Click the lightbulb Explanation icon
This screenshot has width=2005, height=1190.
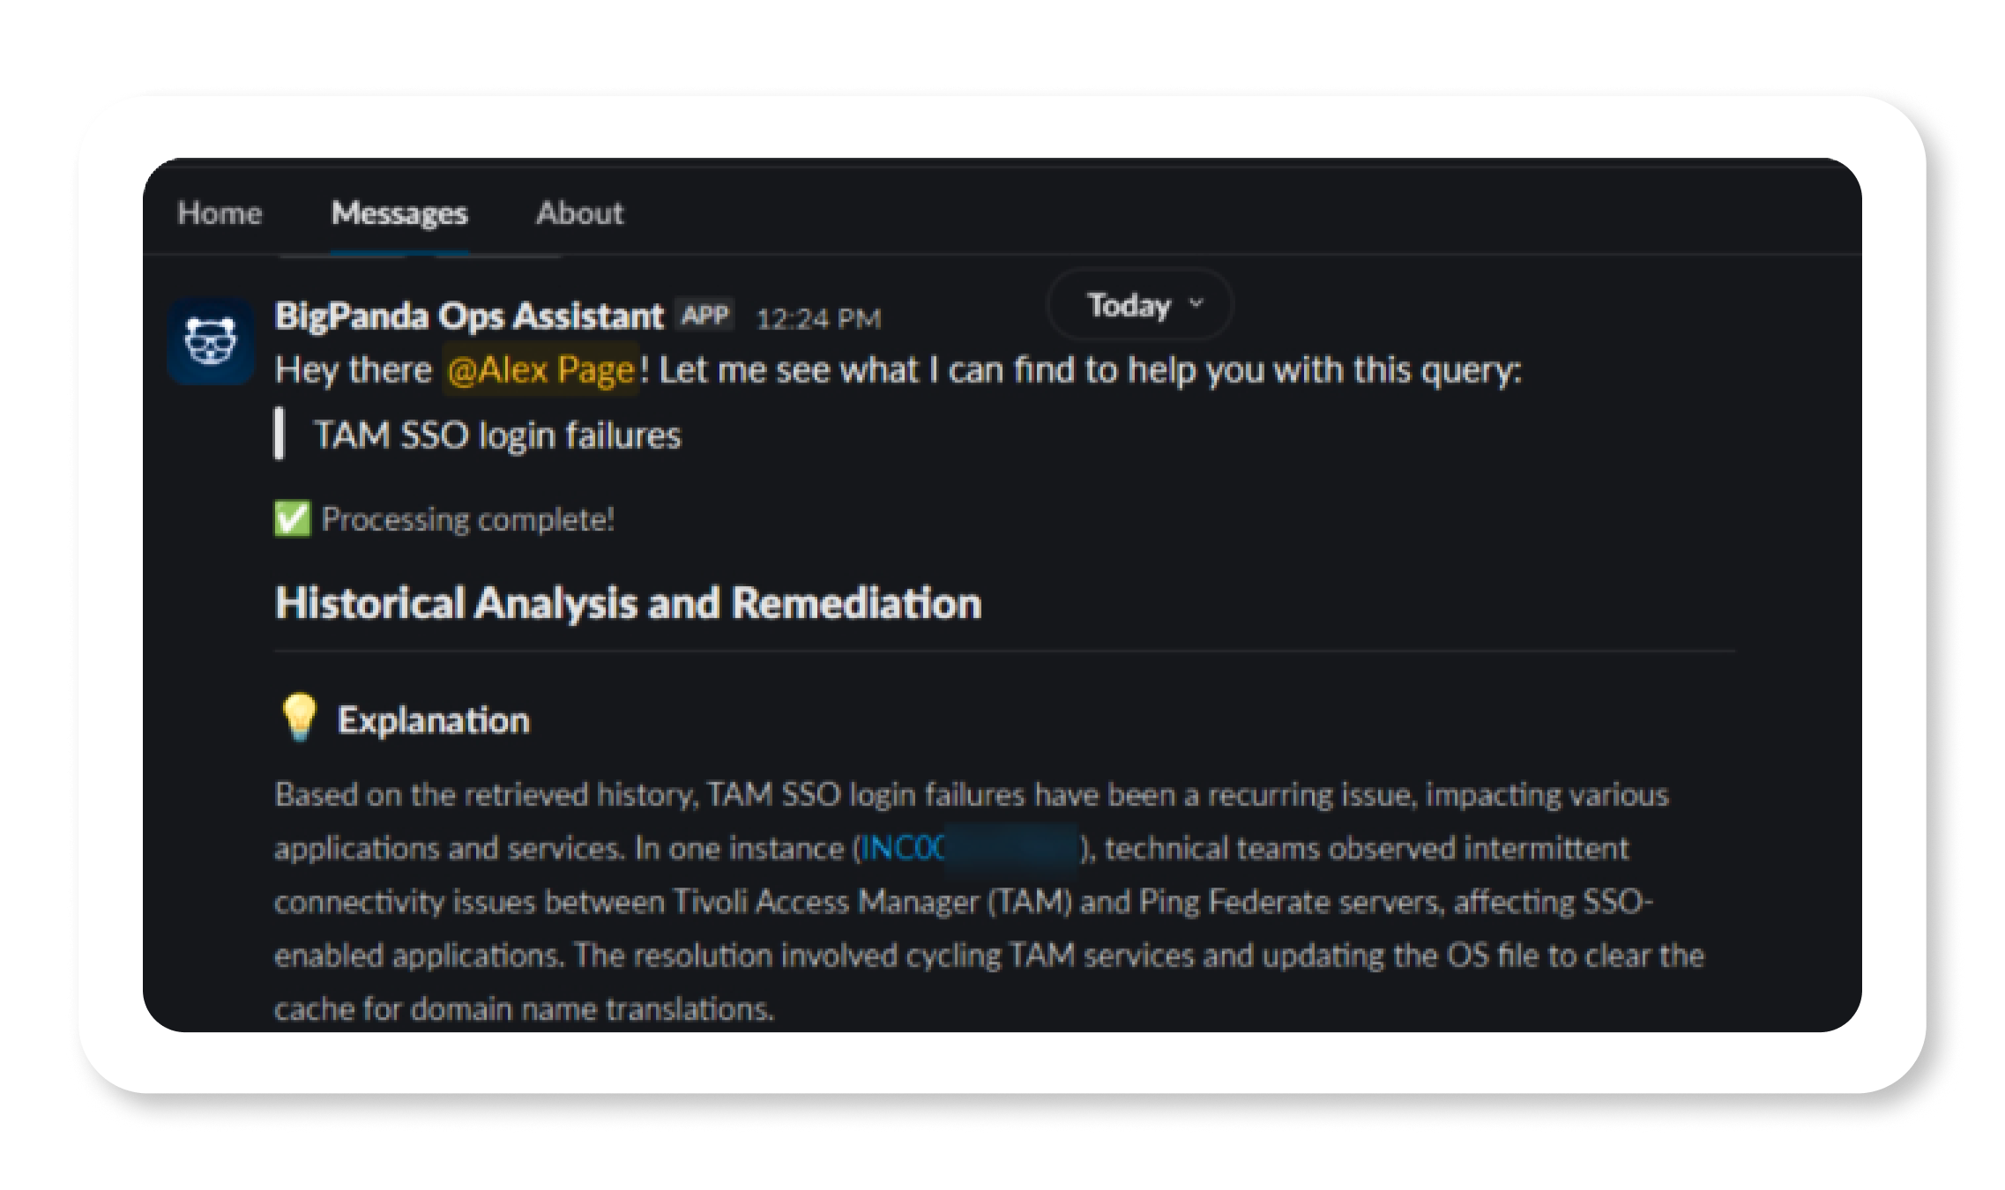click(x=299, y=717)
